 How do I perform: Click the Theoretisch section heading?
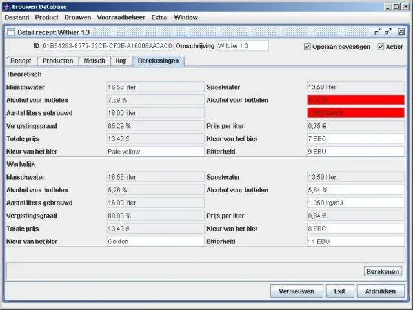pyautogui.click(x=24, y=74)
